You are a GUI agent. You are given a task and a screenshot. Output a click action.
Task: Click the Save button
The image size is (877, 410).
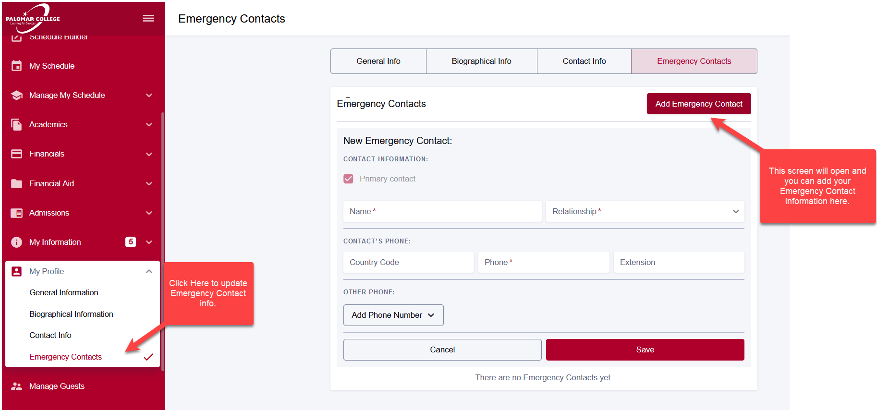645,350
